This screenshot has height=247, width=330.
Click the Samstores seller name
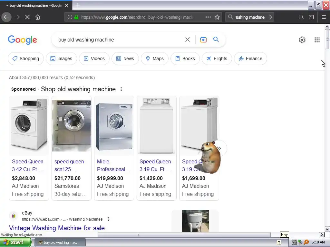[x=66, y=186]
